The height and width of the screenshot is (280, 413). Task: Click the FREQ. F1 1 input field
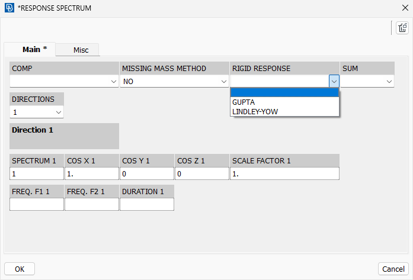(37, 204)
